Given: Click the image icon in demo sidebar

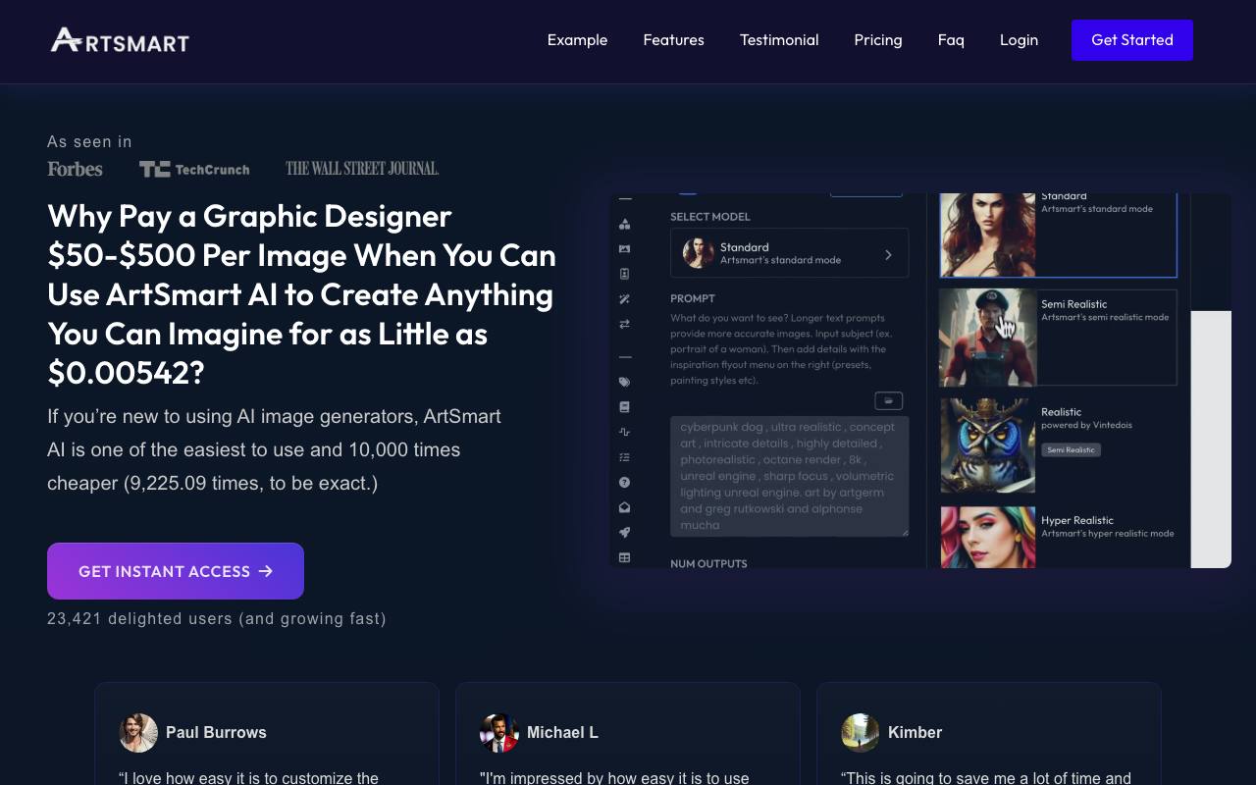Looking at the screenshot, I should pos(625,249).
